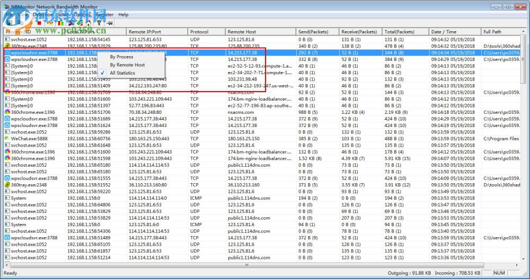Image resolution: width=530 pixels, height=279 pixels.
Task: Click the Copy toolbar icon
Action: (x=20, y=23)
